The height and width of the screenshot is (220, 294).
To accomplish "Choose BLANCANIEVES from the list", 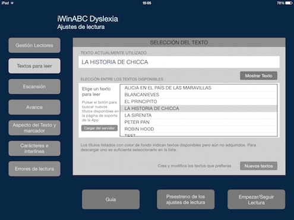I will pos(198,95).
